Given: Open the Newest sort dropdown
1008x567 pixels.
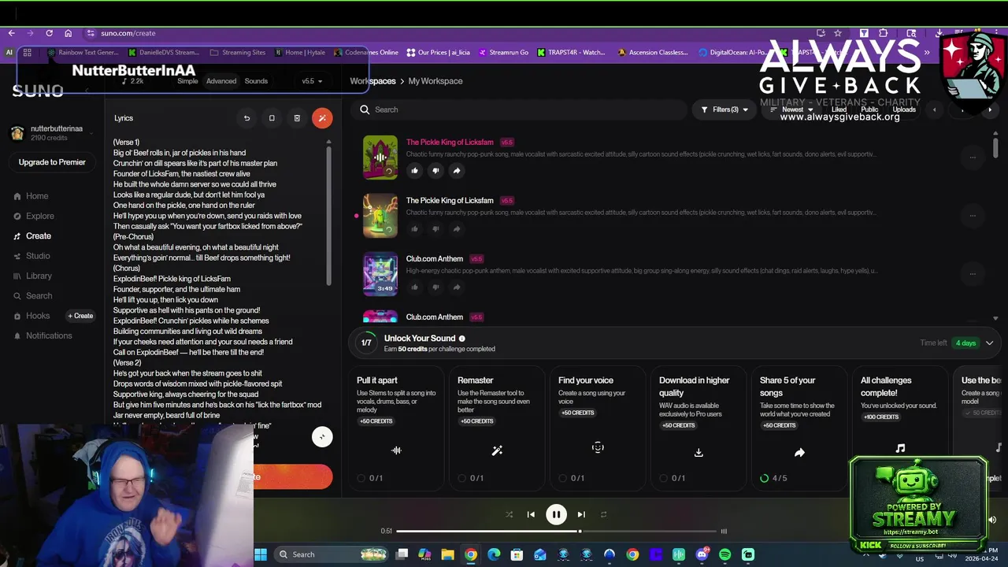Looking at the screenshot, I should click(x=791, y=109).
